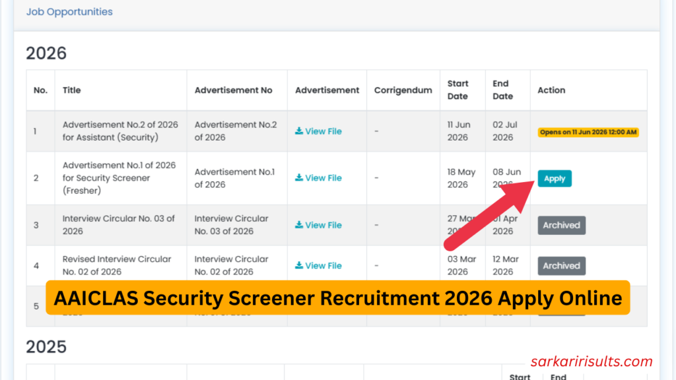Click Advertisement No cell 'Advertisement No.1 of 2026'

(x=234, y=178)
